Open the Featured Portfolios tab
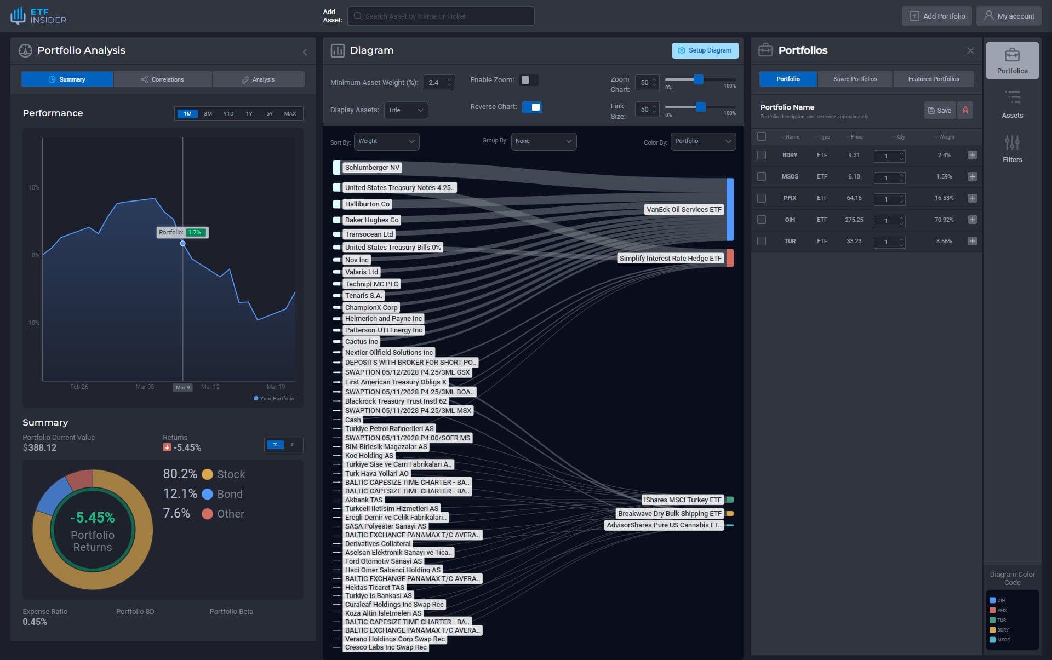Viewport: 1052px width, 660px height. click(x=934, y=79)
